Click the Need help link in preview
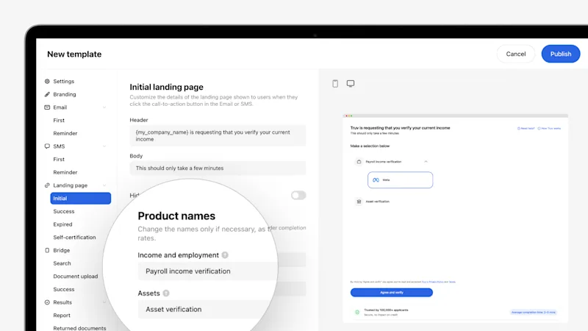This screenshot has width=588, height=331. (526, 128)
